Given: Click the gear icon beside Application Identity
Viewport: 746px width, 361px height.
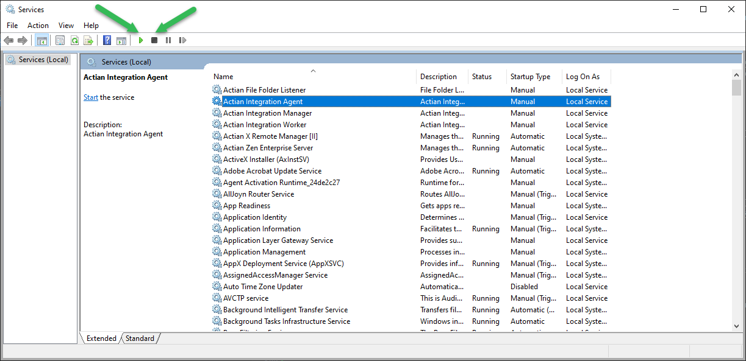Looking at the screenshot, I should pyautogui.click(x=217, y=217).
